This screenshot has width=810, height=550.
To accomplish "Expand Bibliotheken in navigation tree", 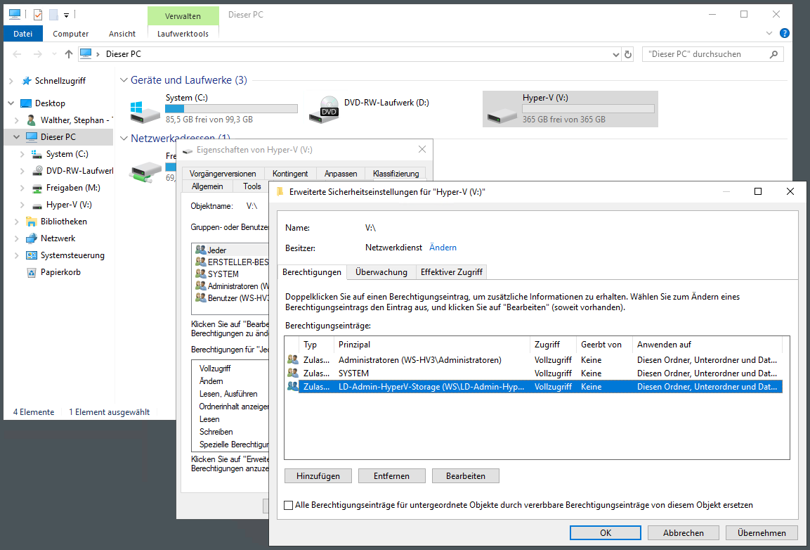I will 17,222.
